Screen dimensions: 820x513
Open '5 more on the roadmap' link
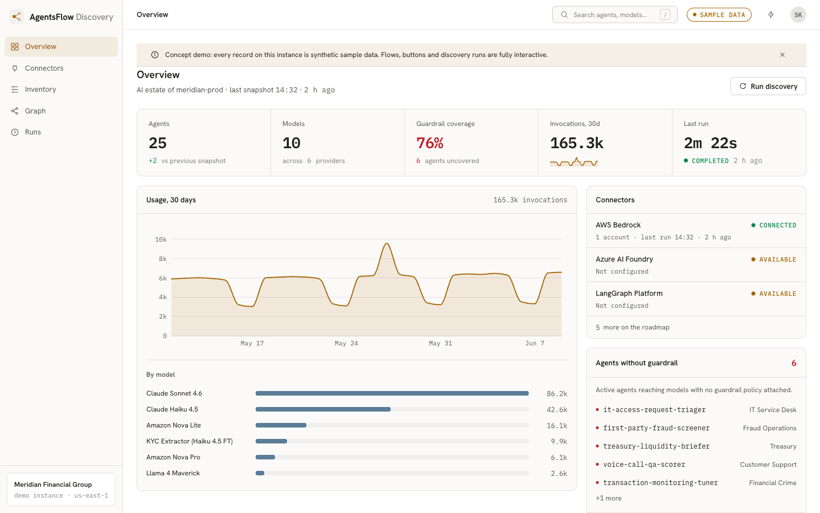coord(633,327)
